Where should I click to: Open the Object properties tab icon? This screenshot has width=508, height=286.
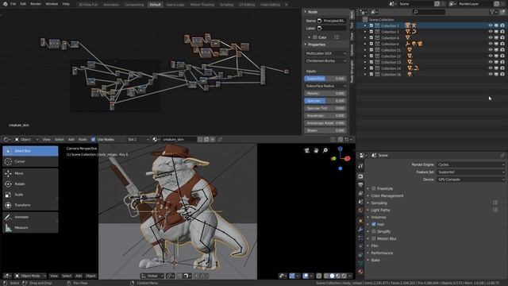pyautogui.click(x=360, y=221)
